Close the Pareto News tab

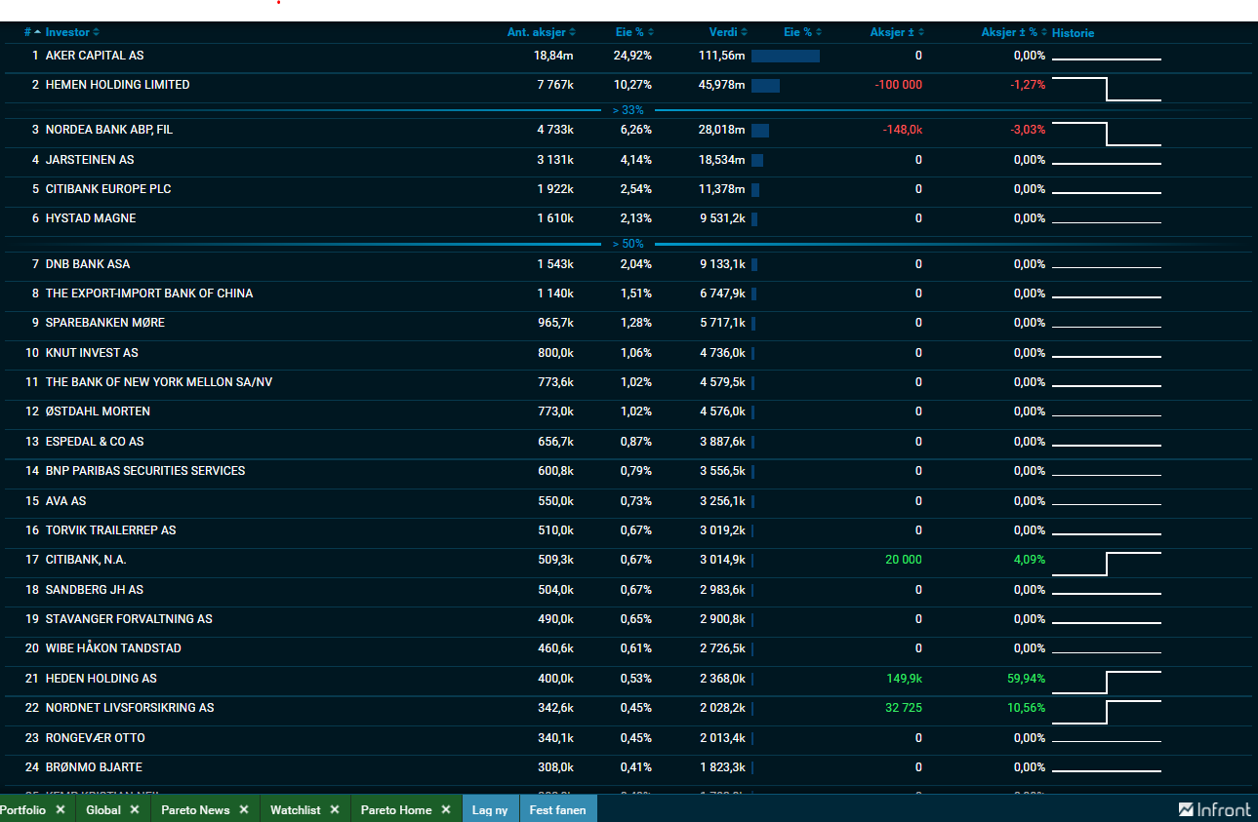pyautogui.click(x=244, y=809)
